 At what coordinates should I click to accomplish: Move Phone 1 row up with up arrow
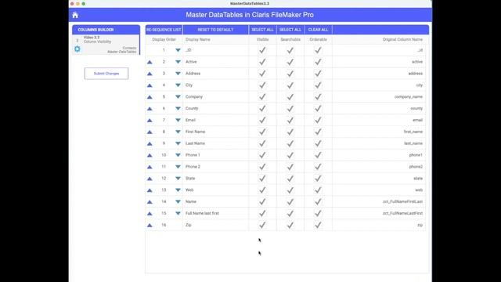pyautogui.click(x=150, y=155)
